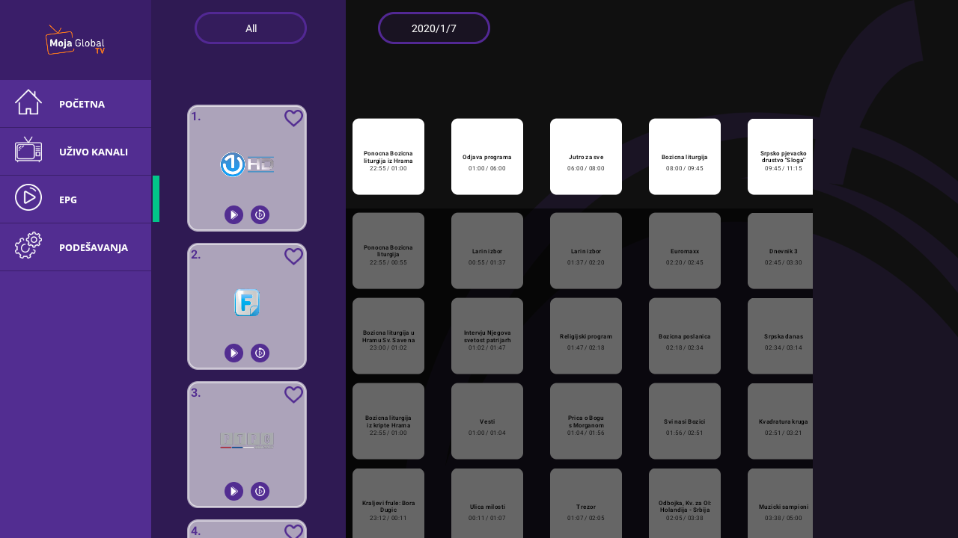Open the POČETNA menu item
The image size is (958, 538).
[76, 104]
